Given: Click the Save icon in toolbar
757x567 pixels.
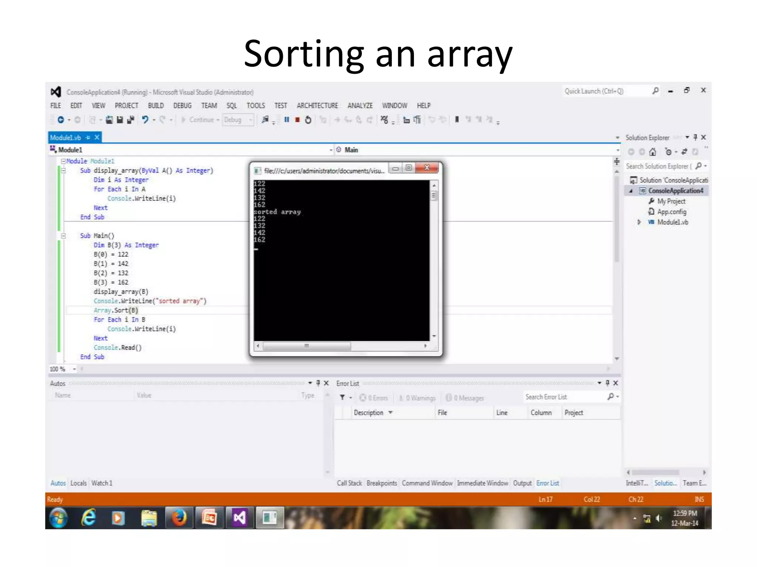Looking at the screenshot, I should click(120, 120).
